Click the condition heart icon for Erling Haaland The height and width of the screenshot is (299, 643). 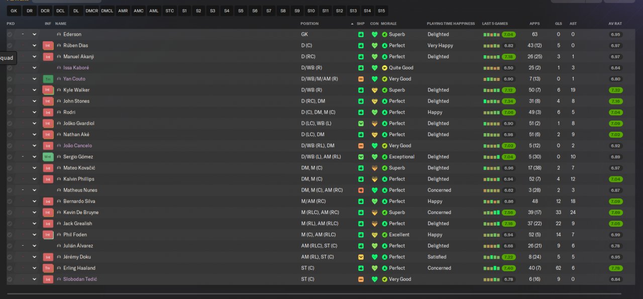pos(374,268)
